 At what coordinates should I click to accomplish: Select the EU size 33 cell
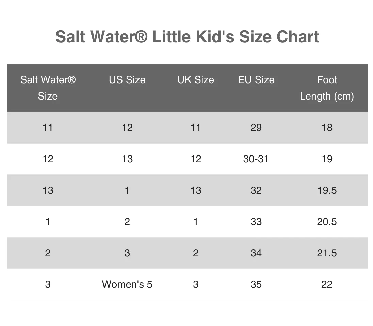point(256,222)
